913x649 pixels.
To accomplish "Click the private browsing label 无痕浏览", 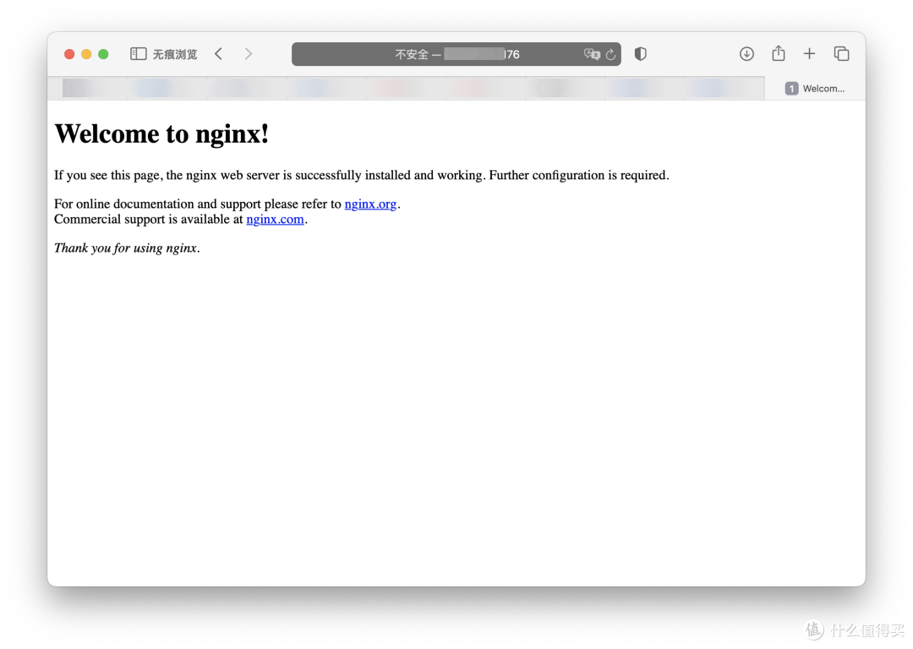I will (175, 54).
